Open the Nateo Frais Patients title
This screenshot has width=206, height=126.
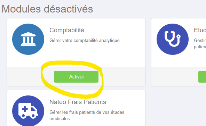78,102
